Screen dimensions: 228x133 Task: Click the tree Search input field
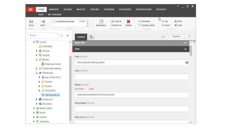click(43, 36)
